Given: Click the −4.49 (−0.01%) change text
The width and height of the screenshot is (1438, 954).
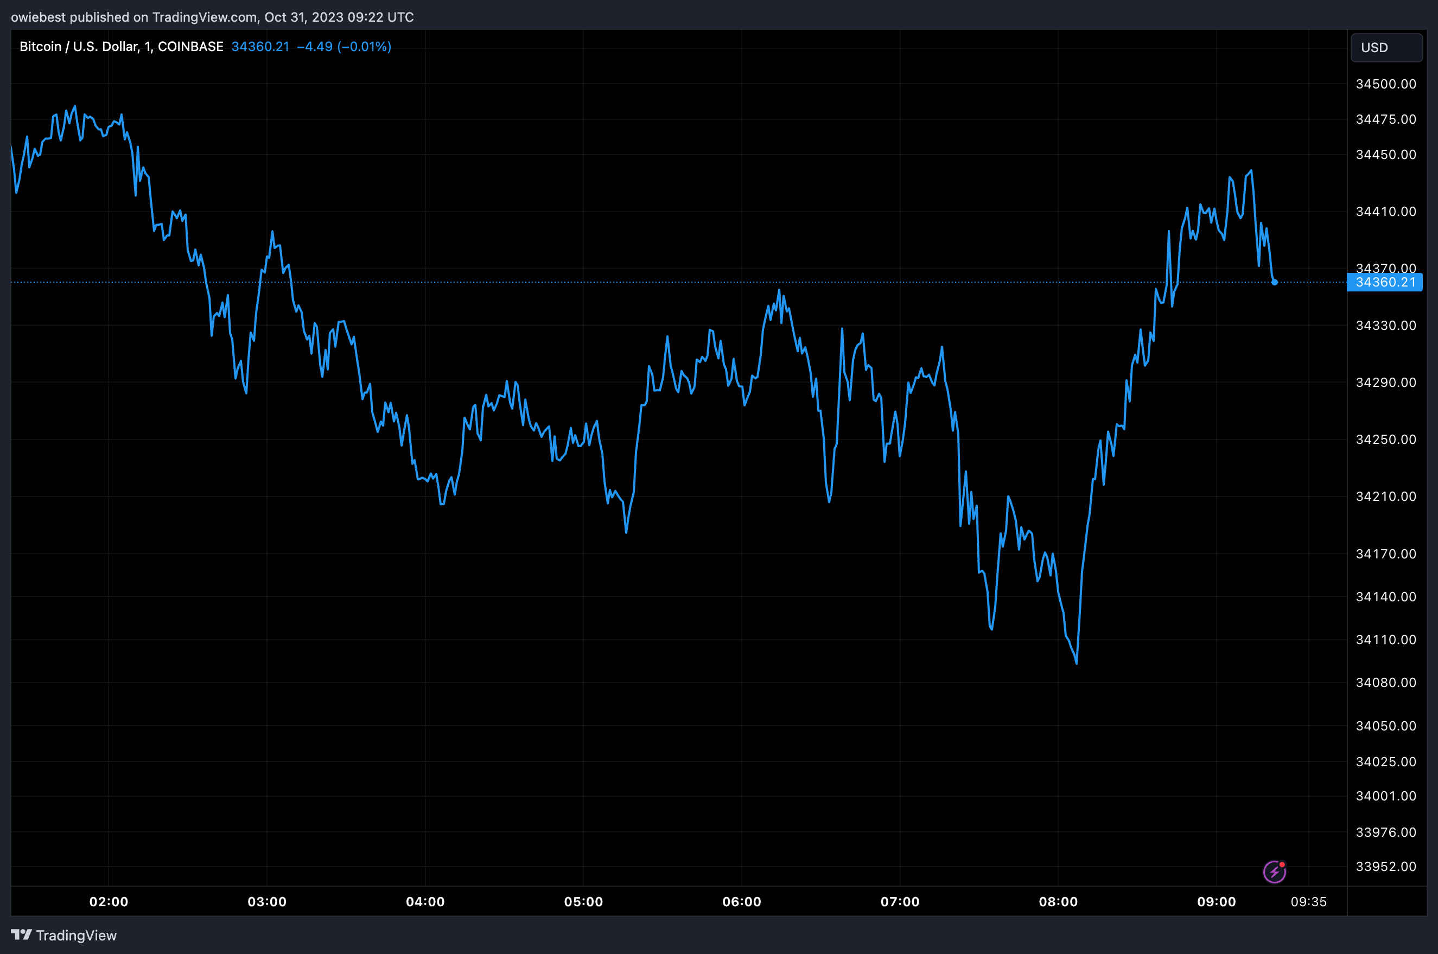Looking at the screenshot, I should [x=343, y=47].
